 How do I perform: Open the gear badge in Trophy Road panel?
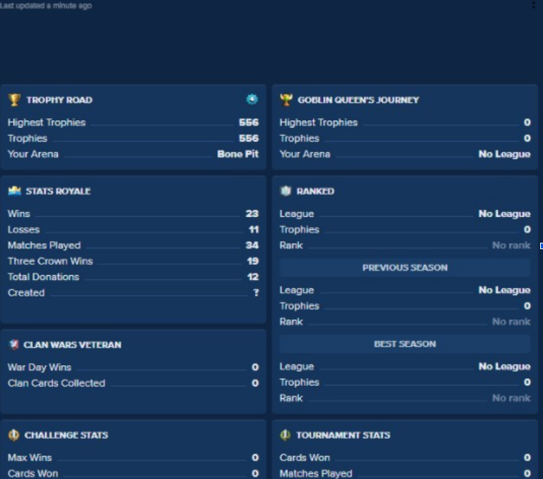point(251,100)
